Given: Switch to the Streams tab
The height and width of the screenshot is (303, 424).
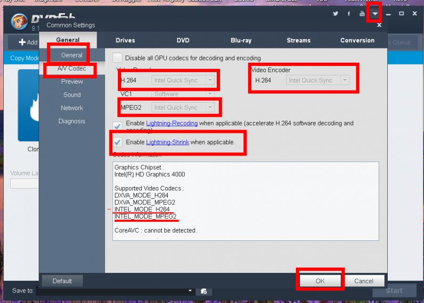Looking at the screenshot, I should point(299,41).
